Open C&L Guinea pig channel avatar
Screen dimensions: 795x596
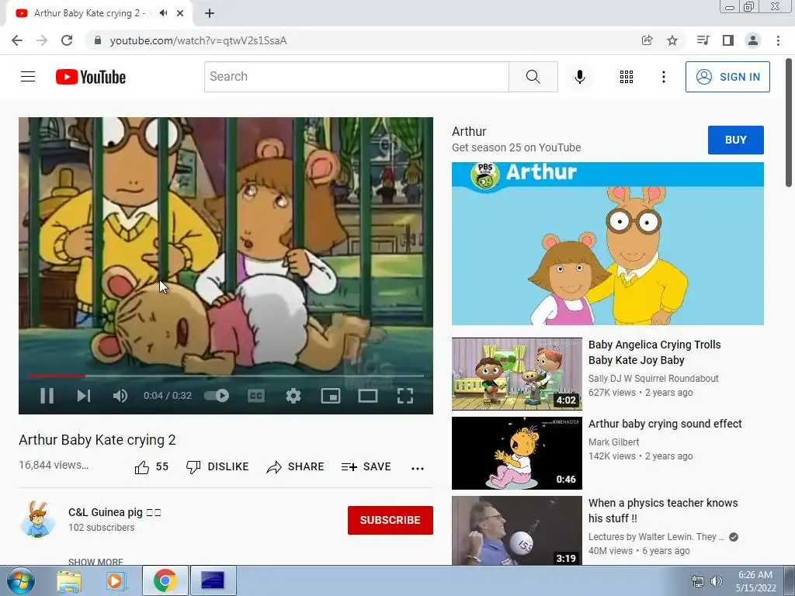coord(38,519)
